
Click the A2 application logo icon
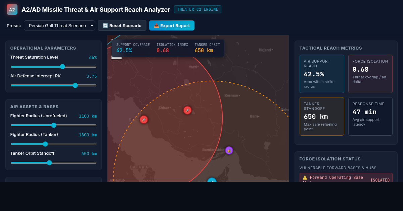pos(12,9)
